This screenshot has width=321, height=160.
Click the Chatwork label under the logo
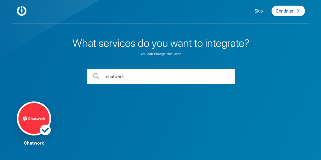(x=34, y=143)
